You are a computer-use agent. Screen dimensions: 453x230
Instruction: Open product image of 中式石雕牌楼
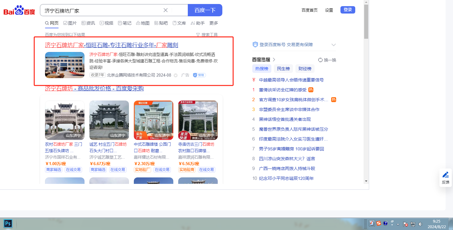pyautogui.click(x=154, y=120)
